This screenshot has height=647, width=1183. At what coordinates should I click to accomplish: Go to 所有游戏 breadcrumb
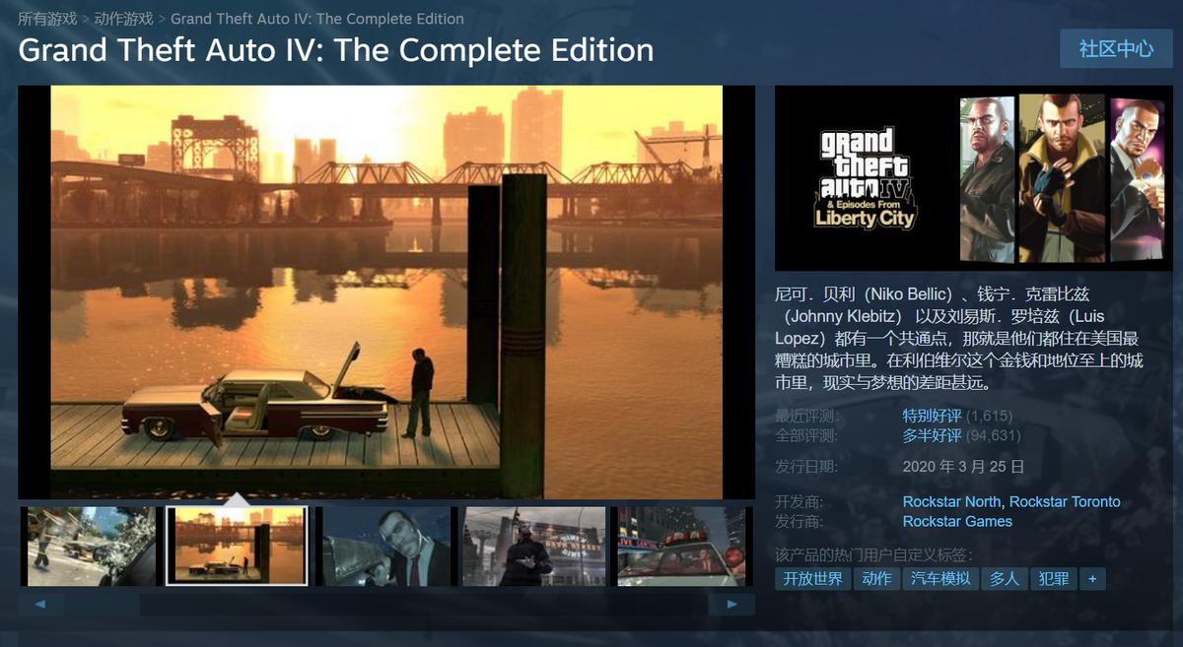[47, 19]
